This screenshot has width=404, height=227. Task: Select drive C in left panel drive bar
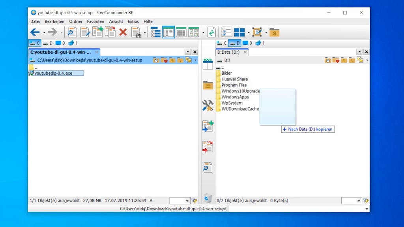(x=35, y=43)
